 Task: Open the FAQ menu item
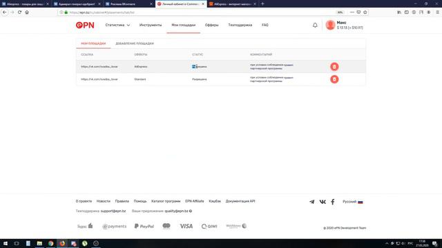click(265, 25)
